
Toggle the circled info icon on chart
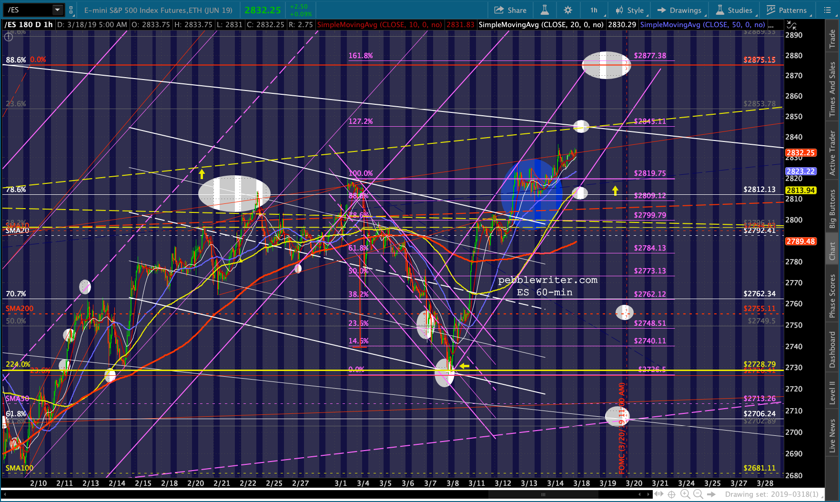point(9,37)
